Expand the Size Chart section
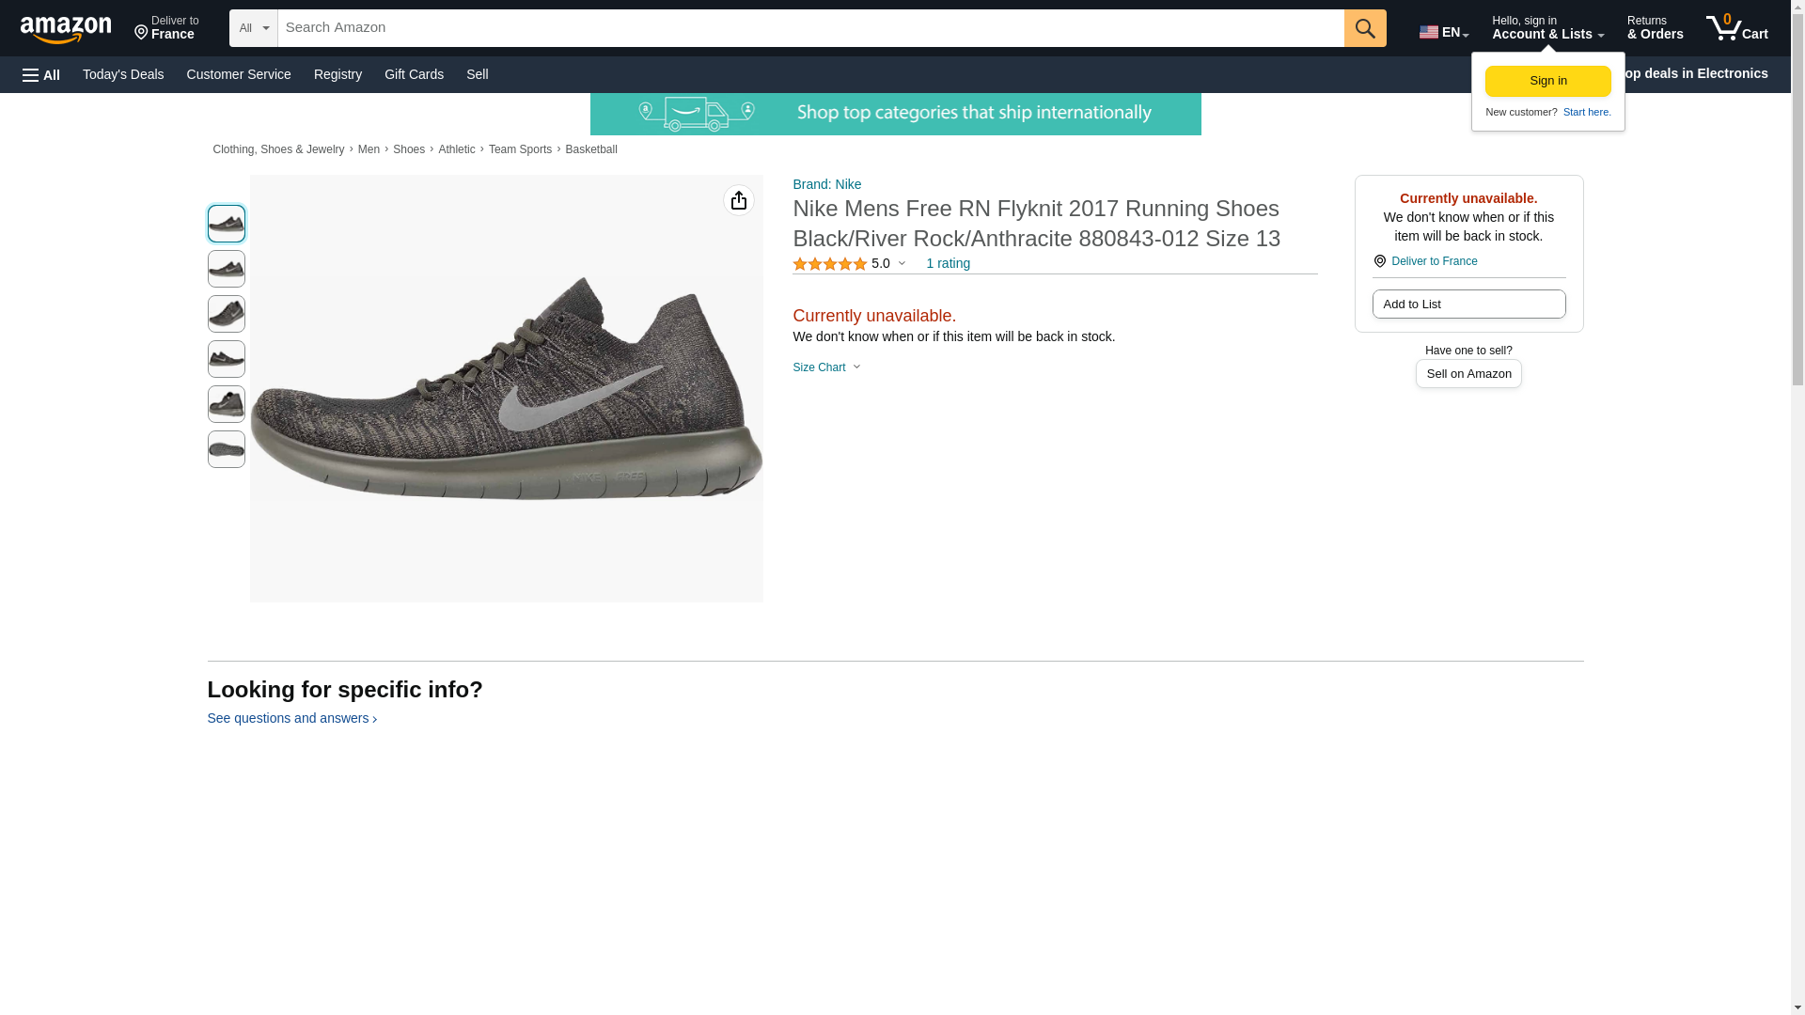The image size is (1805, 1015). point(825,367)
